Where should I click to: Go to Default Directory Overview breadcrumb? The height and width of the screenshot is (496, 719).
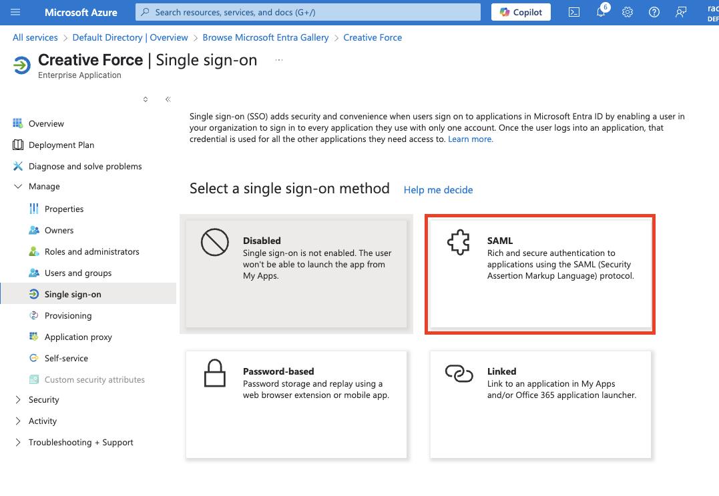(130, 37)
